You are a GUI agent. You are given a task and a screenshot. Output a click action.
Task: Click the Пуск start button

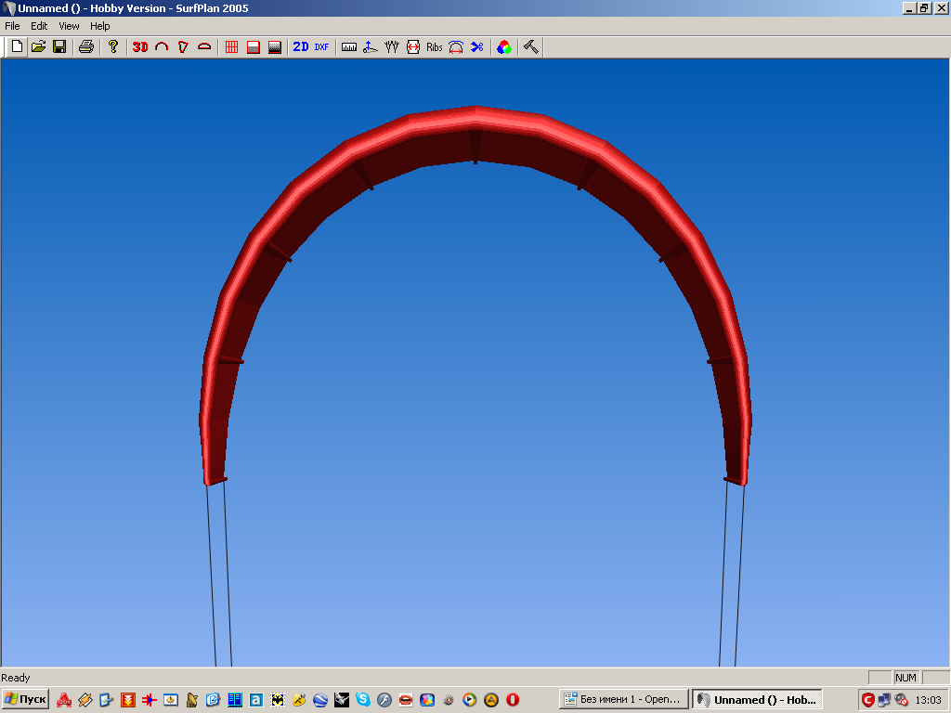(25, 699)
